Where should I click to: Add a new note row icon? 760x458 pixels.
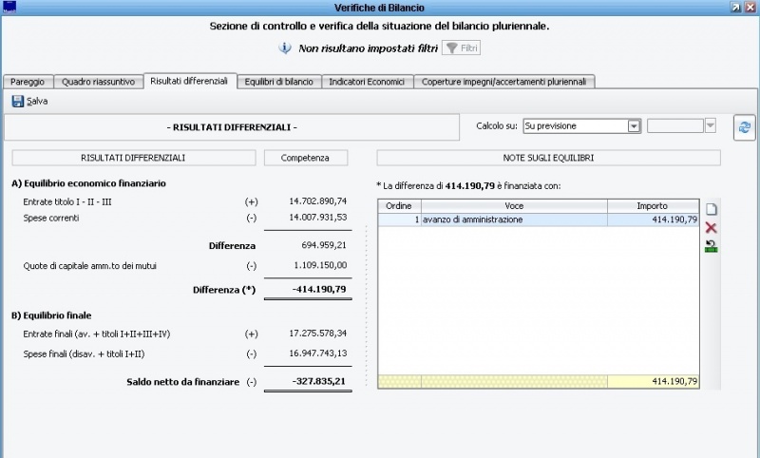(711, 209)
